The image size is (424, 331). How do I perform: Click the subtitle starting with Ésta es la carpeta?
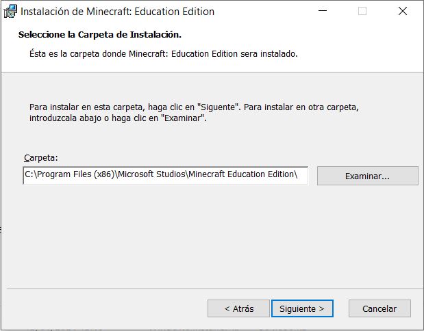(163, 54)
